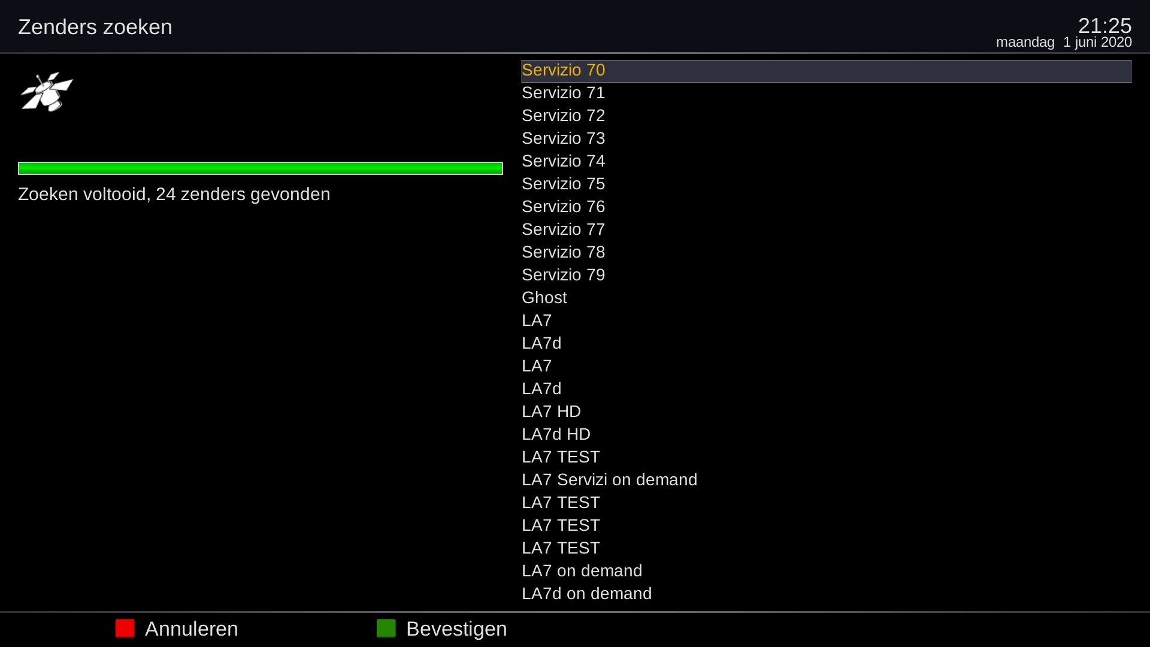Select LA7d HD channel

(x=556, y=434)
